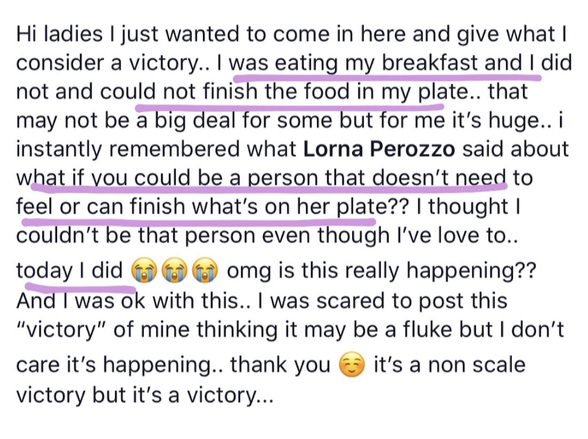
Task: Click the underlined words "today I did"
Action: coord(70,272)
